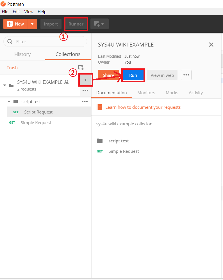Click the SYS4U WIKI EXAMPLE panel title
This screenshot has width=223, height=280.
[x=126, y=45]
